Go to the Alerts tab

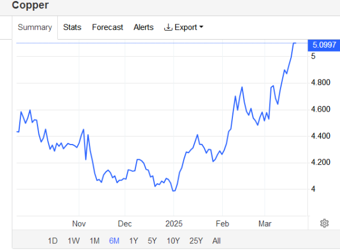(143, 27)
